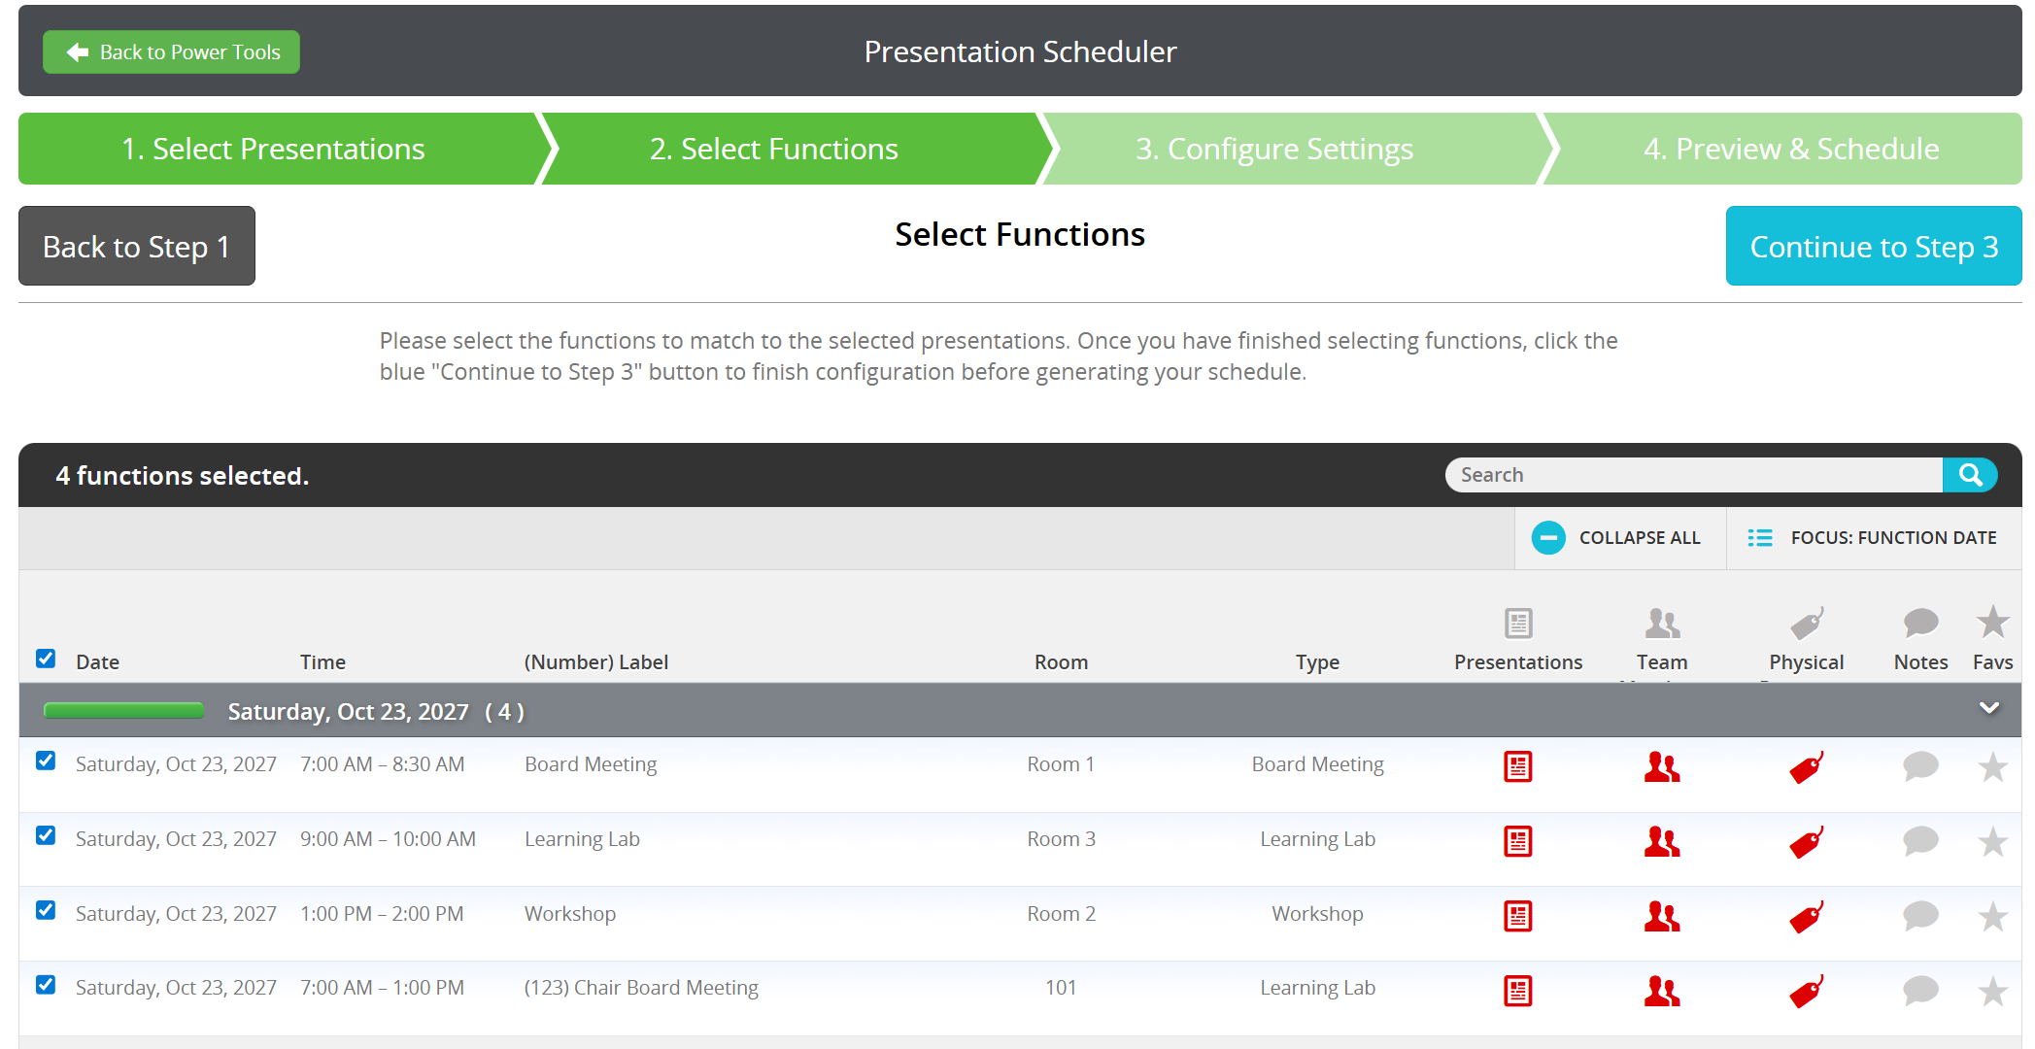Screen dimensions: 2035x1049
Task: Jump to step 3 Configure Settings
Action: click(1273, 149)
